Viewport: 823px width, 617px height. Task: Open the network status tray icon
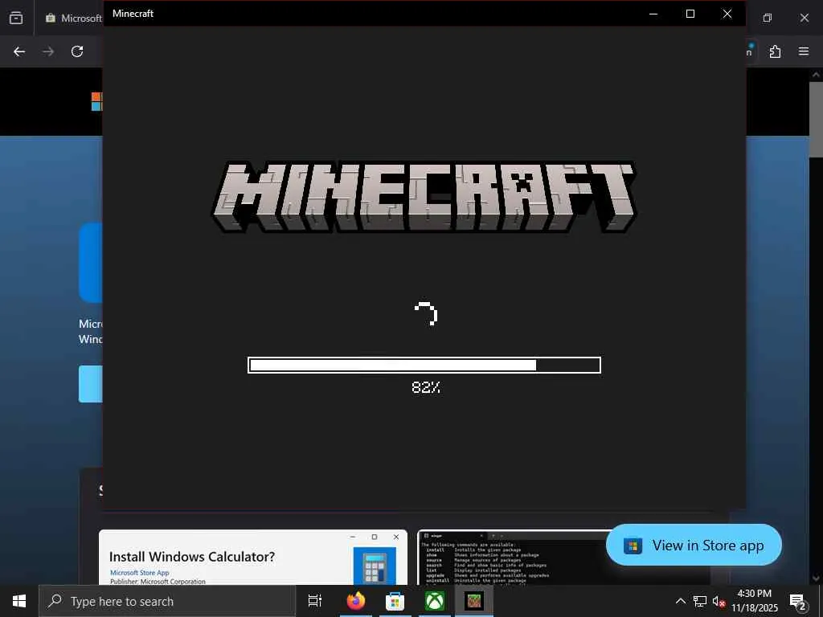click(700, 601)
